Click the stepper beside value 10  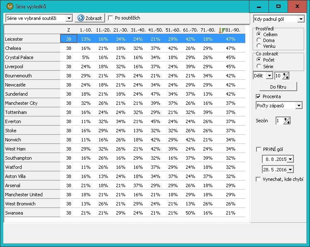point(286,76)
